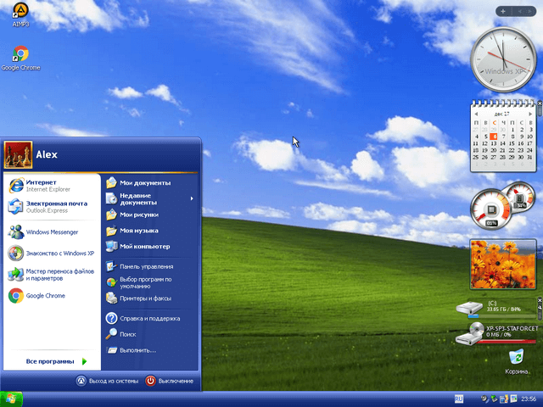Open Internet Explorer from the Start menu
The width and height of the screenshot is (543, 407).
tap(51, 186)
